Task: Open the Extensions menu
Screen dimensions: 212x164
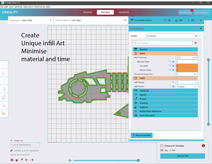Action: pyautogui.click(x=28, y=7)
